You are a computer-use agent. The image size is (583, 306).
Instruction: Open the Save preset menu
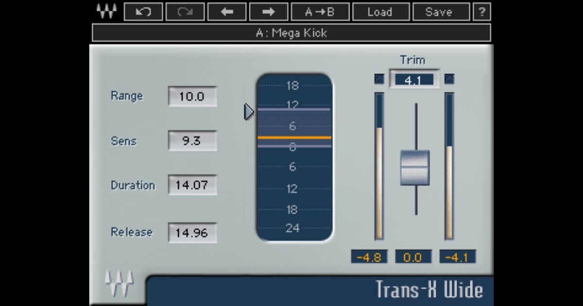click(440, 12)
